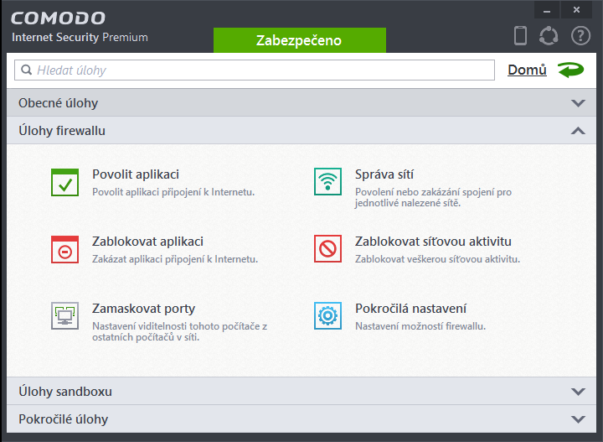The width and height of the screenshot is (603, 442).
Task: Click the Hledat úlohy search field
Action: [251, 70]
